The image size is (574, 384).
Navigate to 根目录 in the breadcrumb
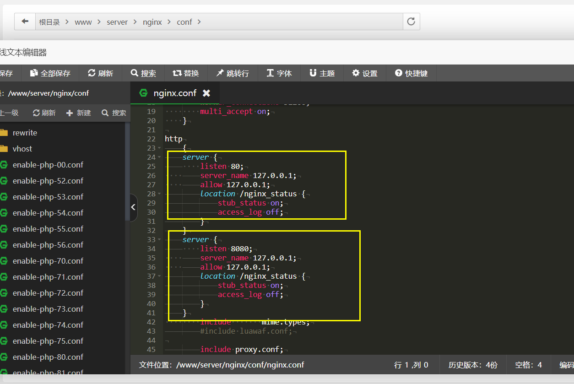click(49, 22)
